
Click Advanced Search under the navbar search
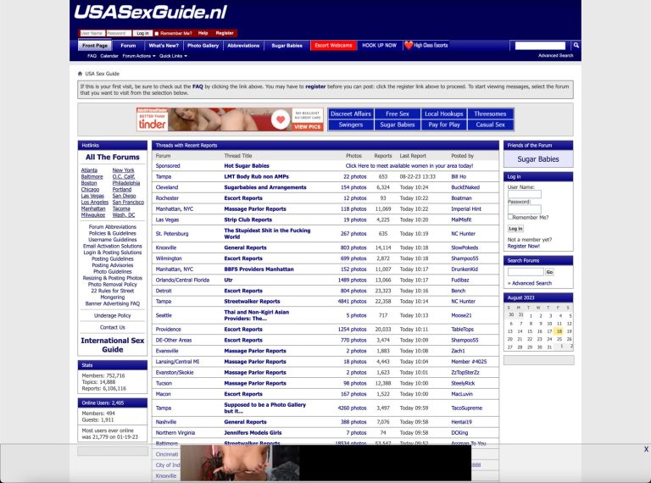555,56
